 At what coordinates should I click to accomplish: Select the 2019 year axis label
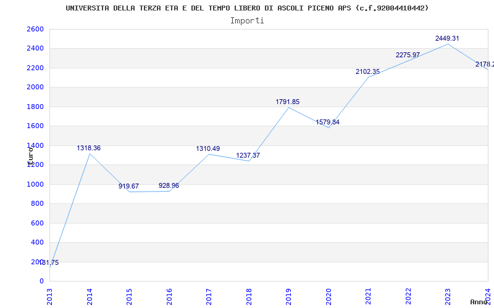pyautogui.click(x=288, y=296)
